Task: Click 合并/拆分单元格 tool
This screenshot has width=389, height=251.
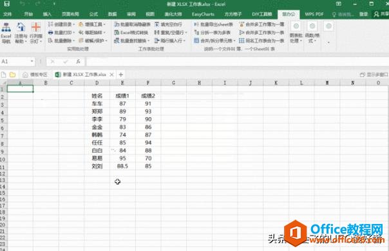Action: [214, 41]
